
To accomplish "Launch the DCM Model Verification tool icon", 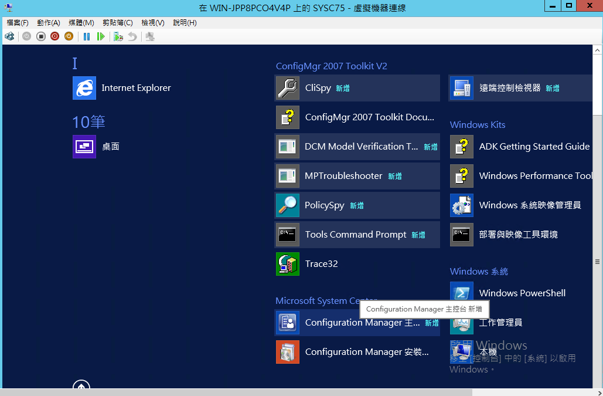I will (x=288, y=147).
